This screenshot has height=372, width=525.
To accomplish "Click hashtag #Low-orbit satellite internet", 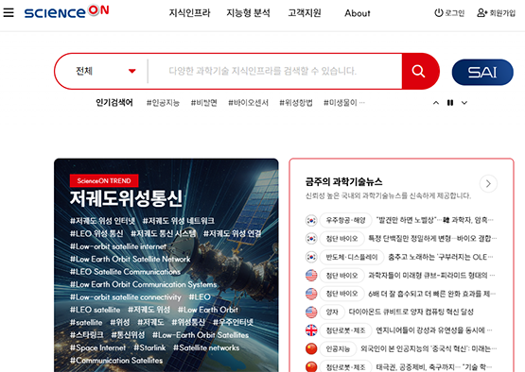I will (118, 246).
